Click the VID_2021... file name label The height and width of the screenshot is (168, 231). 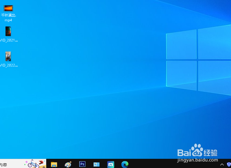(9, 40)
